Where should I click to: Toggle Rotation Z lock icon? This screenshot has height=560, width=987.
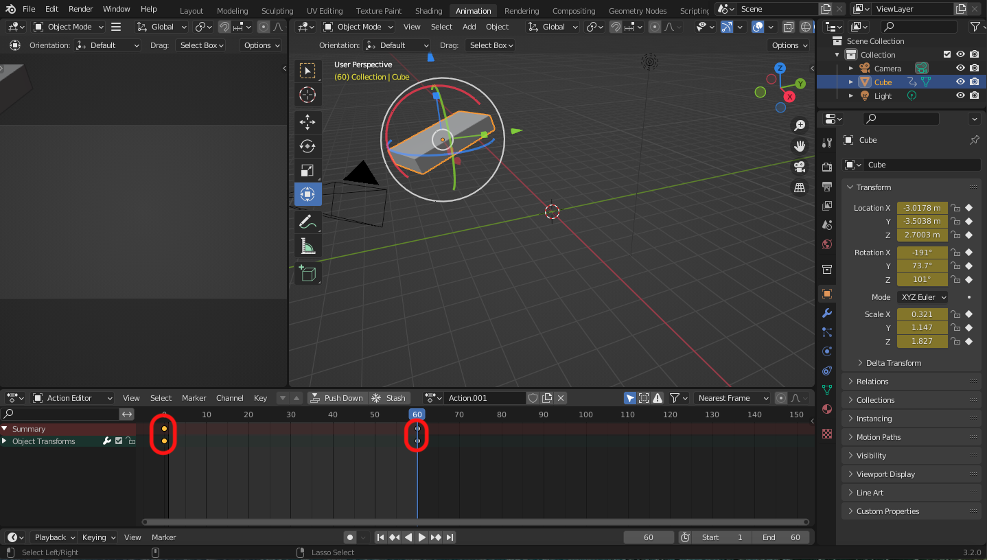point(955,280)
